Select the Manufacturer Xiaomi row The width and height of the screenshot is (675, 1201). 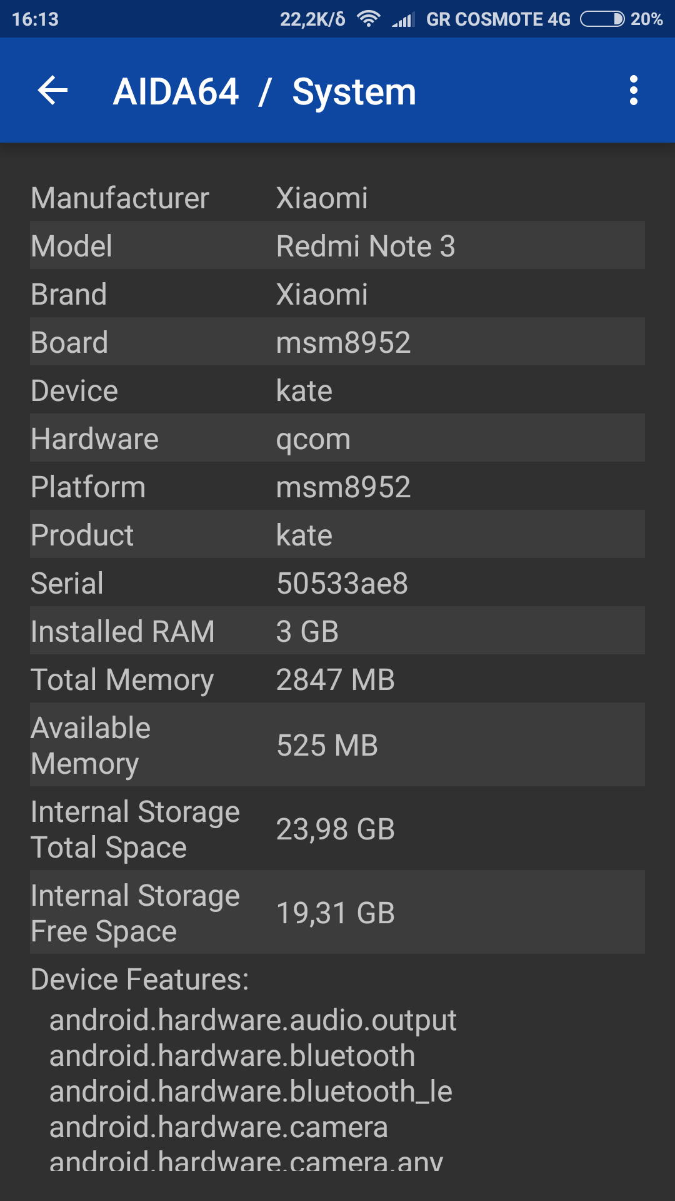click(337, 198)
